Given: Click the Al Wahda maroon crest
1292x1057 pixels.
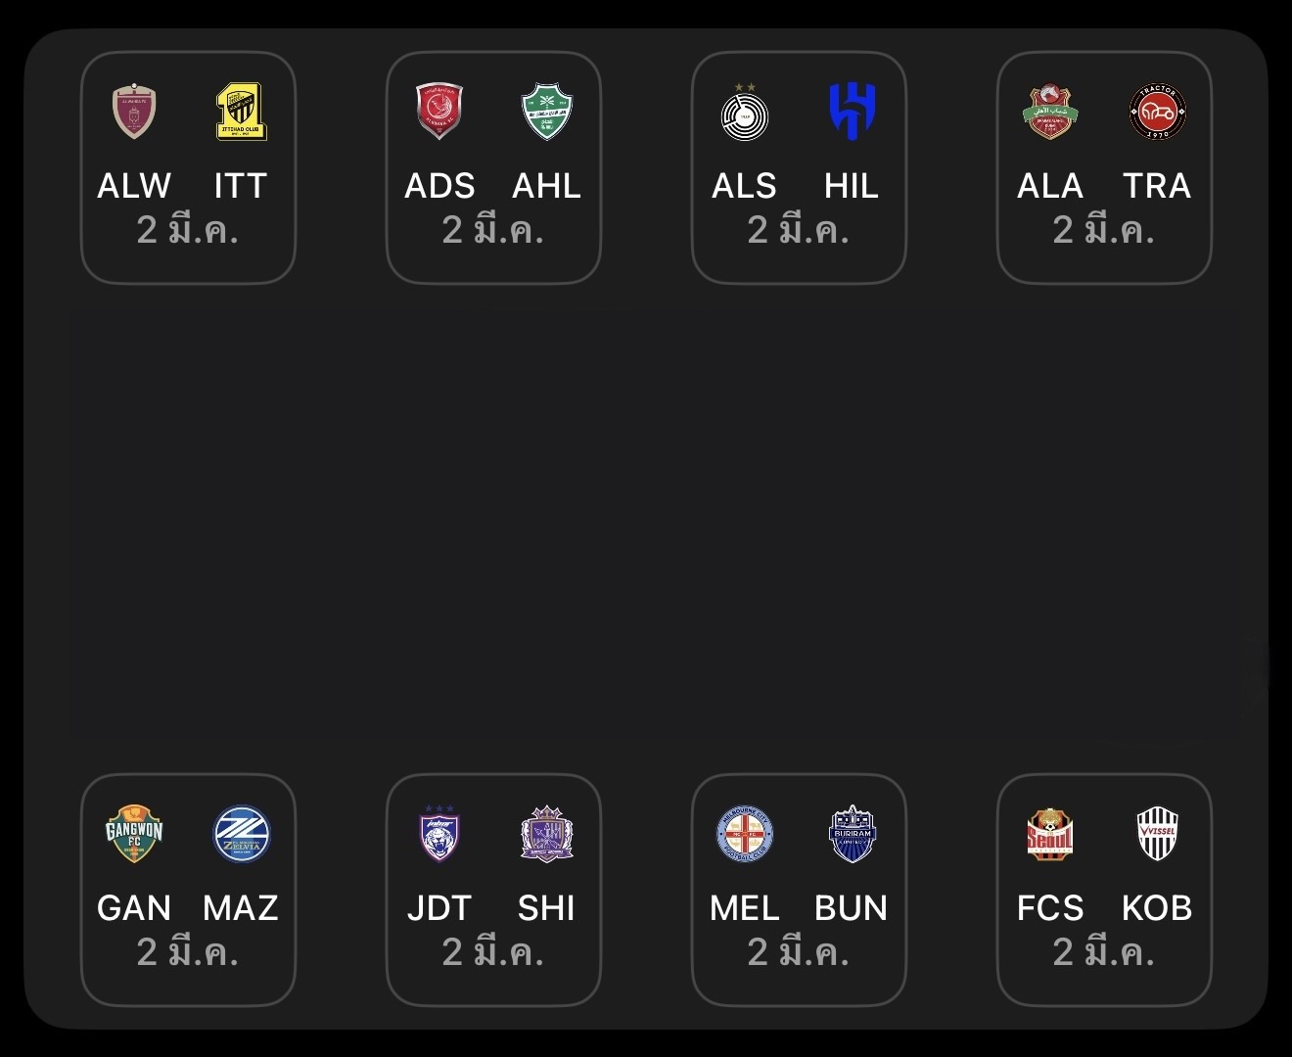Looking at the screenshot, I should tap(134, 112).
